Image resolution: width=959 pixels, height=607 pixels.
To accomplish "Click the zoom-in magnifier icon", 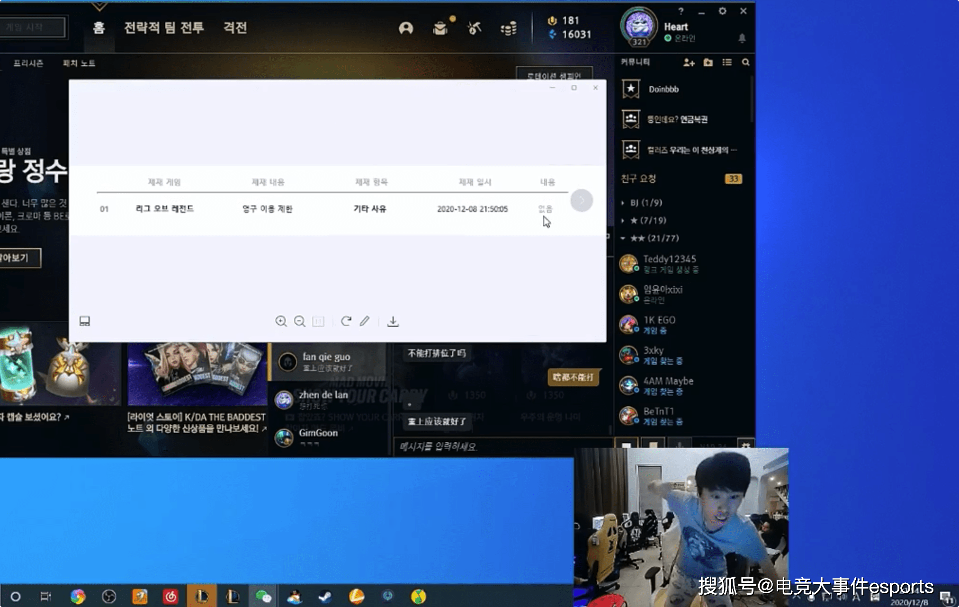I will point(280,321).
